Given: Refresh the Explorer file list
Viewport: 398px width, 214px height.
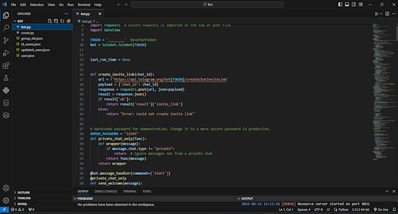Looking at the screenshot, I should click(x=62, y=21).
